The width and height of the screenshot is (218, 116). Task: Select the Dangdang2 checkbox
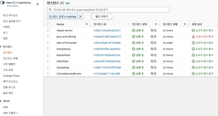pyautogui.click(x=48, y=49)
